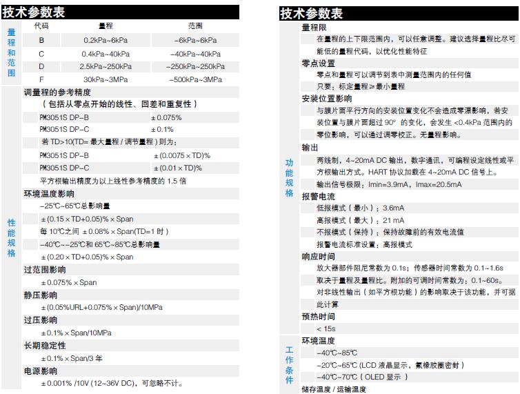
Task: Click the value ±(0.01×TD)%
Action: [178, 168]
